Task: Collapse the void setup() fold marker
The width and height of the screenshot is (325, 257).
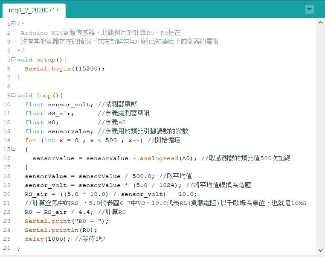Action: (x=14, y=59)
